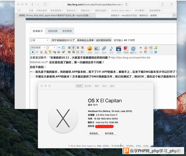Image resolution: width=186 pixels, height=156 pixels.
Task: Open the 微软雅黑 font dropdown
Action: (38, 48)
